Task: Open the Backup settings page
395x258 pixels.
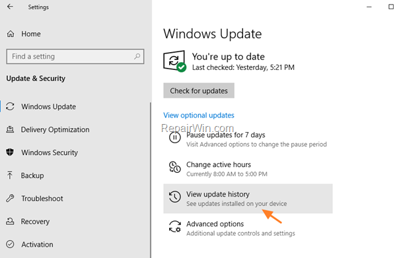Action: [32, 175]
